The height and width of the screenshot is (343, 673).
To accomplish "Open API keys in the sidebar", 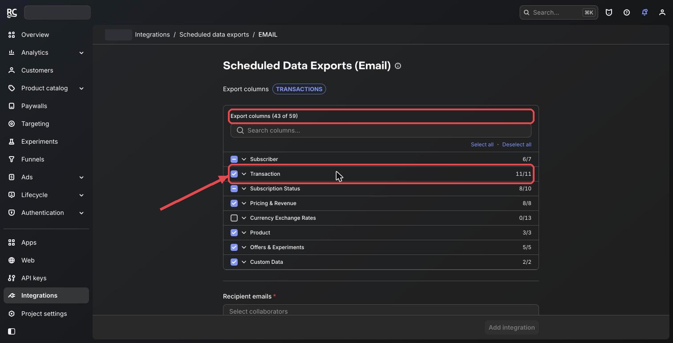I will tap(46, 278).
